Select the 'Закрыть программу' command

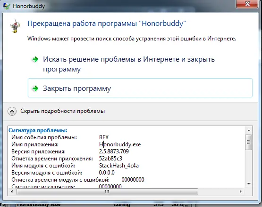click(140, 88)
